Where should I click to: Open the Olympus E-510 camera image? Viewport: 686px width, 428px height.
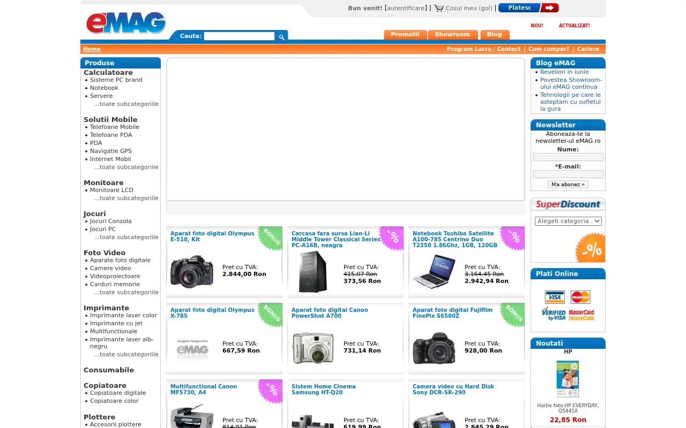click(192, 272)
